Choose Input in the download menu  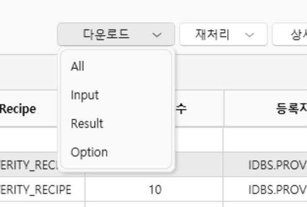click(85, 95)
